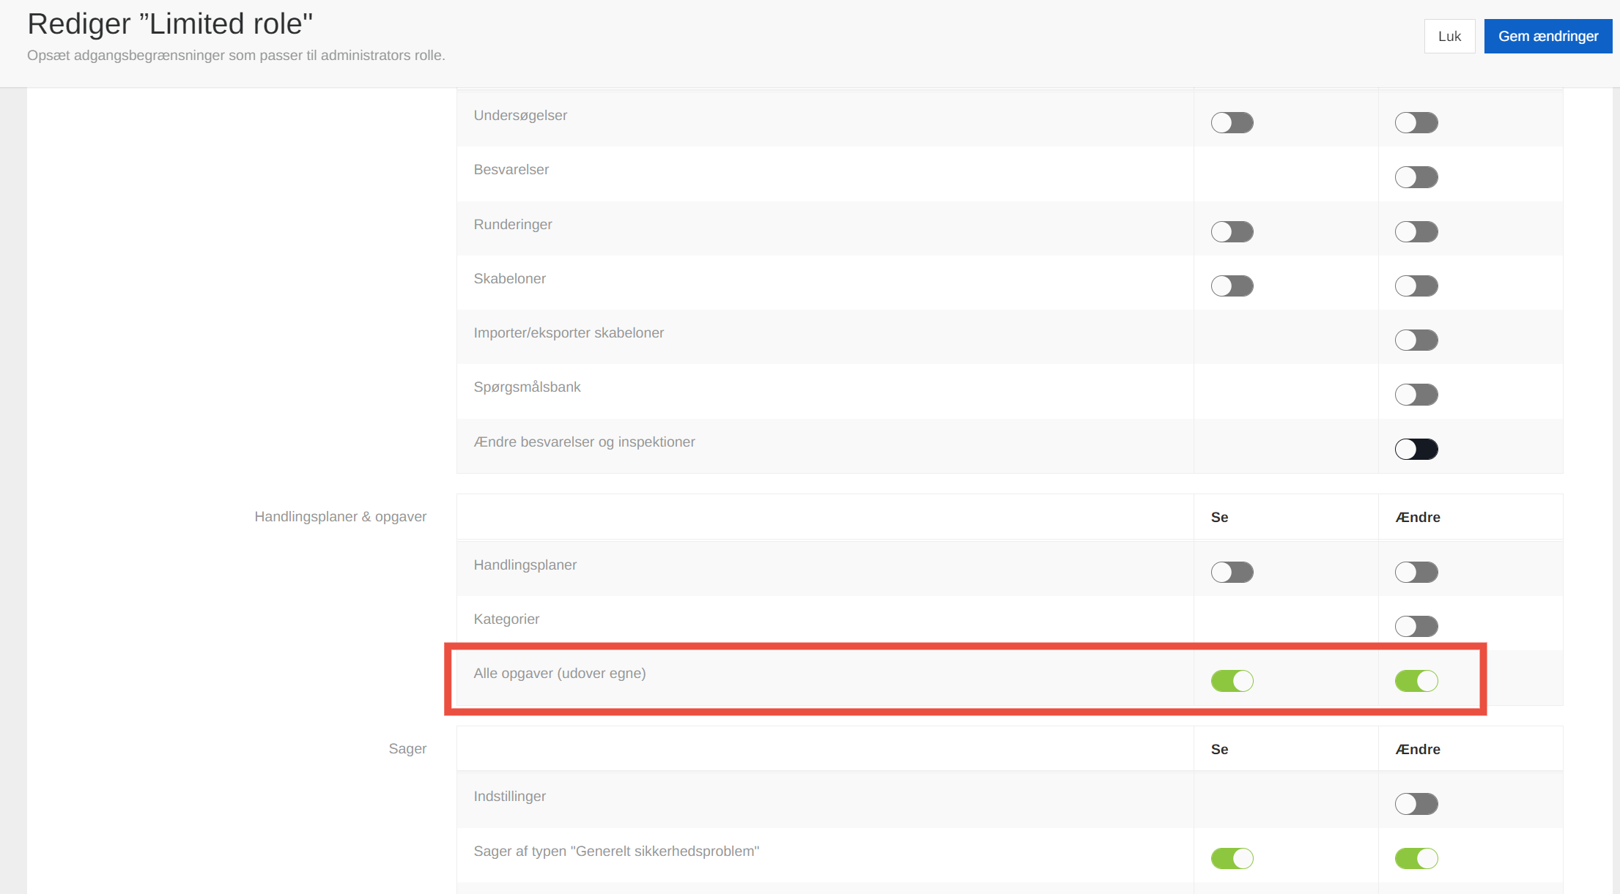1620x894 pixels.
Task: Enable Importer/eksporter skabeloner toggle
Action: click(x=1416, y=340)
